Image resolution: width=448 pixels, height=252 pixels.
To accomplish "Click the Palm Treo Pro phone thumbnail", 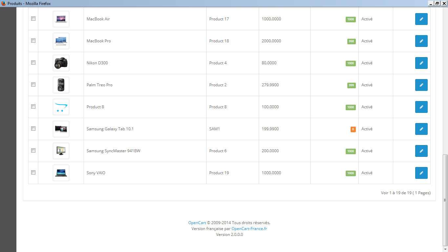I will (x=61, y=85).
